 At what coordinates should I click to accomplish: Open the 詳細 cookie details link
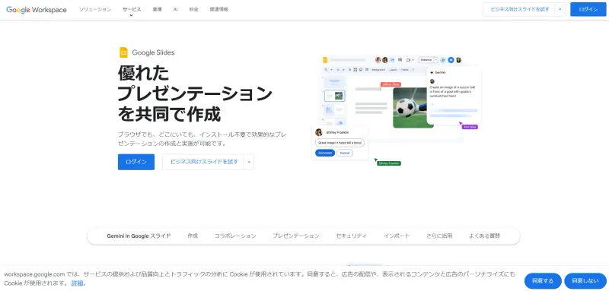pyautogui.click(x=77, y=283)
